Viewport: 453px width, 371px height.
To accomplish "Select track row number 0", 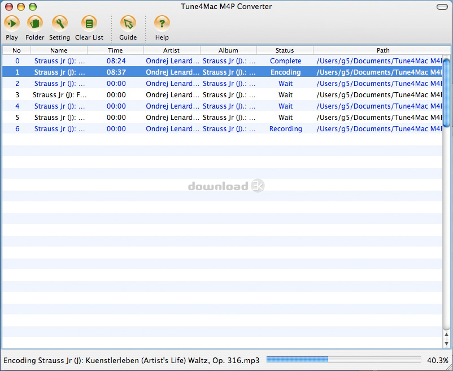I will (x=222, y=61).
